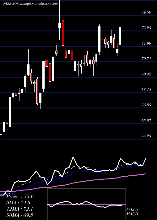Click the 73.28 price axis label

[x=146, y=28]
